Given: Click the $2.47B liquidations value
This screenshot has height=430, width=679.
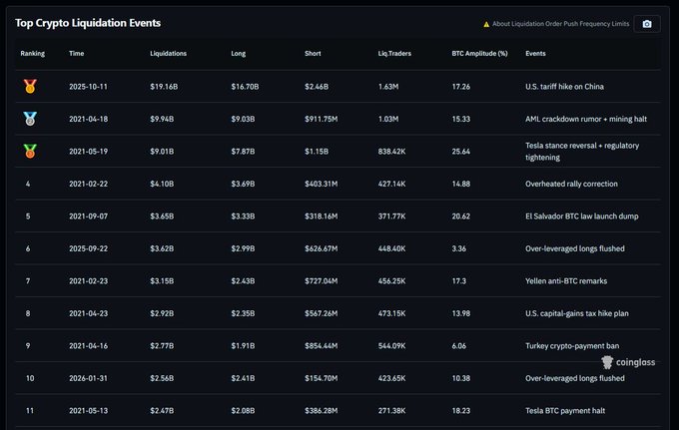Looking at the screenshot, I should click(x=162, y=411).
